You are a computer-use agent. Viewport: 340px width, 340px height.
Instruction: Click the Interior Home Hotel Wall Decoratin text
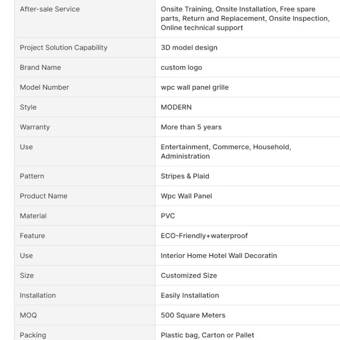click(x=219, y=255)
